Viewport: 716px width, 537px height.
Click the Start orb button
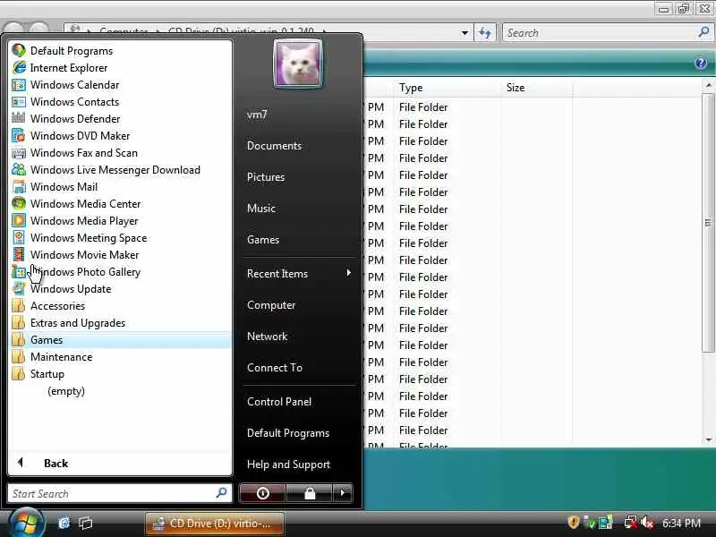click(x=26, y=524)
